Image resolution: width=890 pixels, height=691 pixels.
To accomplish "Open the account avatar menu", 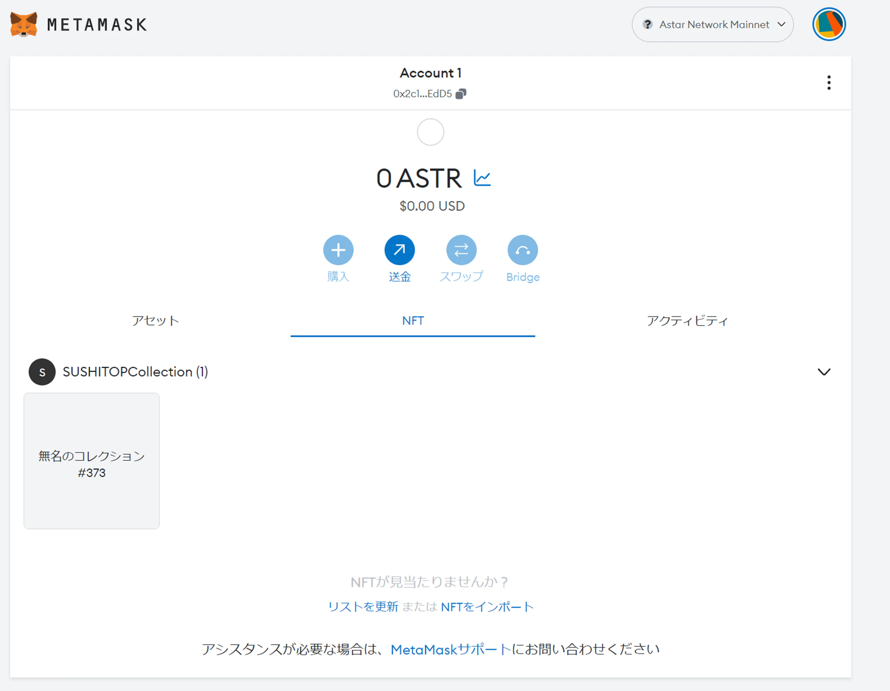I will 829,24.
